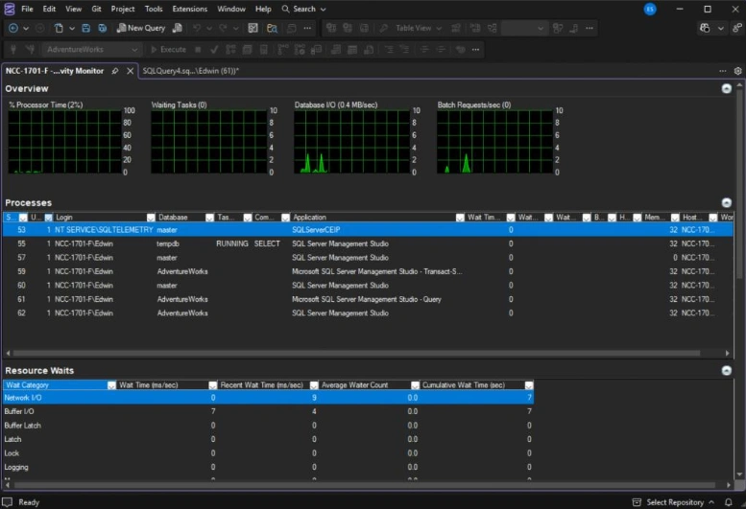Open the Cumulative Wait Time filter dropdown
Screen dimensions: 746x509
pos(529,385)
